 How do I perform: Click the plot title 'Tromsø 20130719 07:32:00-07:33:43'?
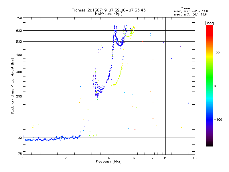108,10
